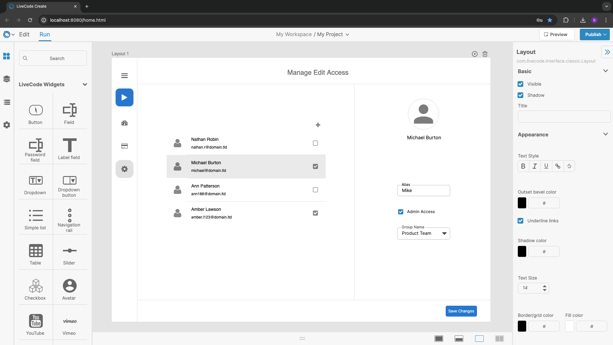This screenshot has height=345, width=613.
Task: Open the Group Name Product Team dropdown
Action: [x=424, y=234]
